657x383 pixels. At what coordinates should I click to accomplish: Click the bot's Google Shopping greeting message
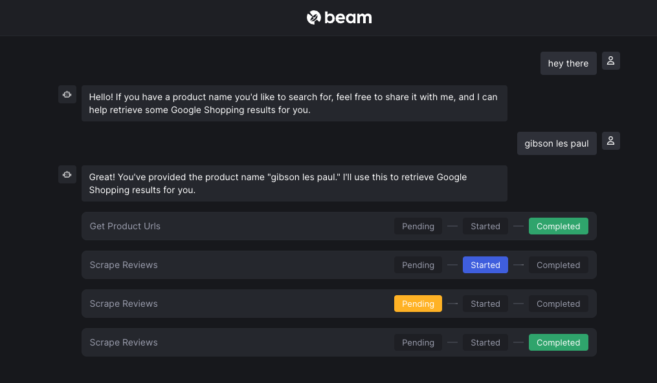click(x=294, y=103)
